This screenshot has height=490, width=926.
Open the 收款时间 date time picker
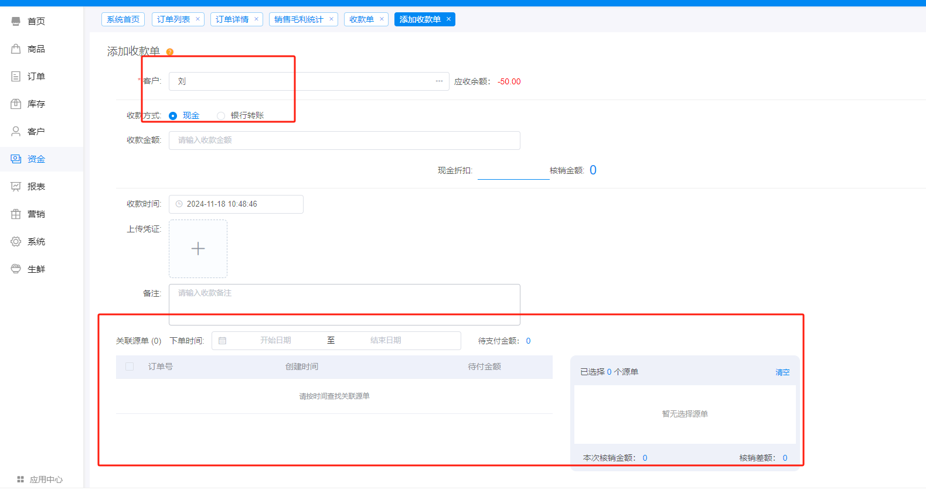[236, 204]
